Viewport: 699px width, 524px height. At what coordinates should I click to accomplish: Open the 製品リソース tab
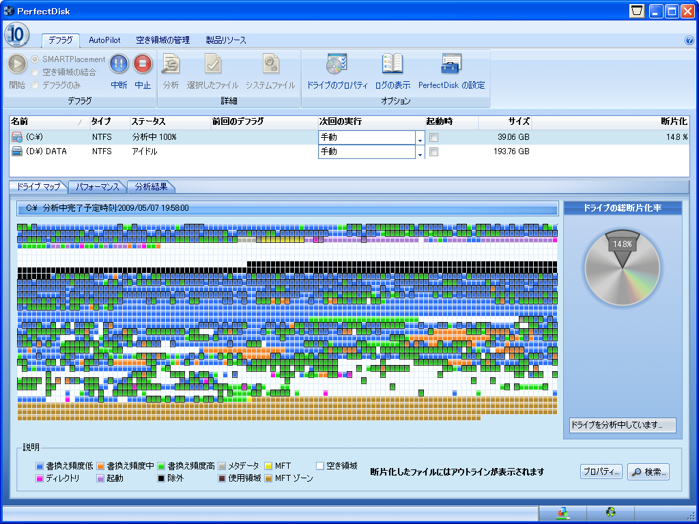tap(226, 40)
